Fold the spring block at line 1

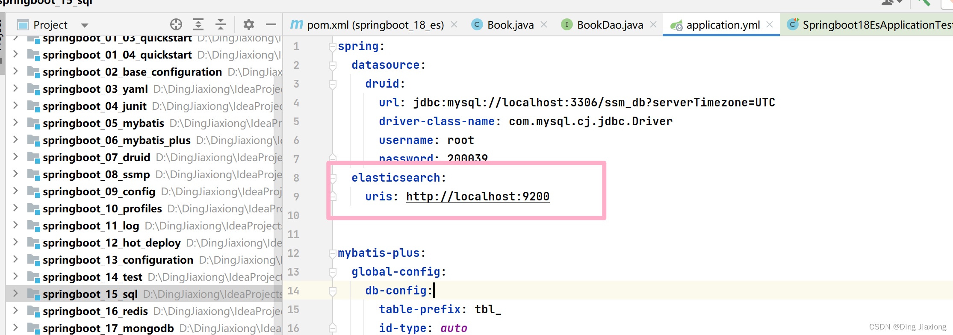pos(333,47)
